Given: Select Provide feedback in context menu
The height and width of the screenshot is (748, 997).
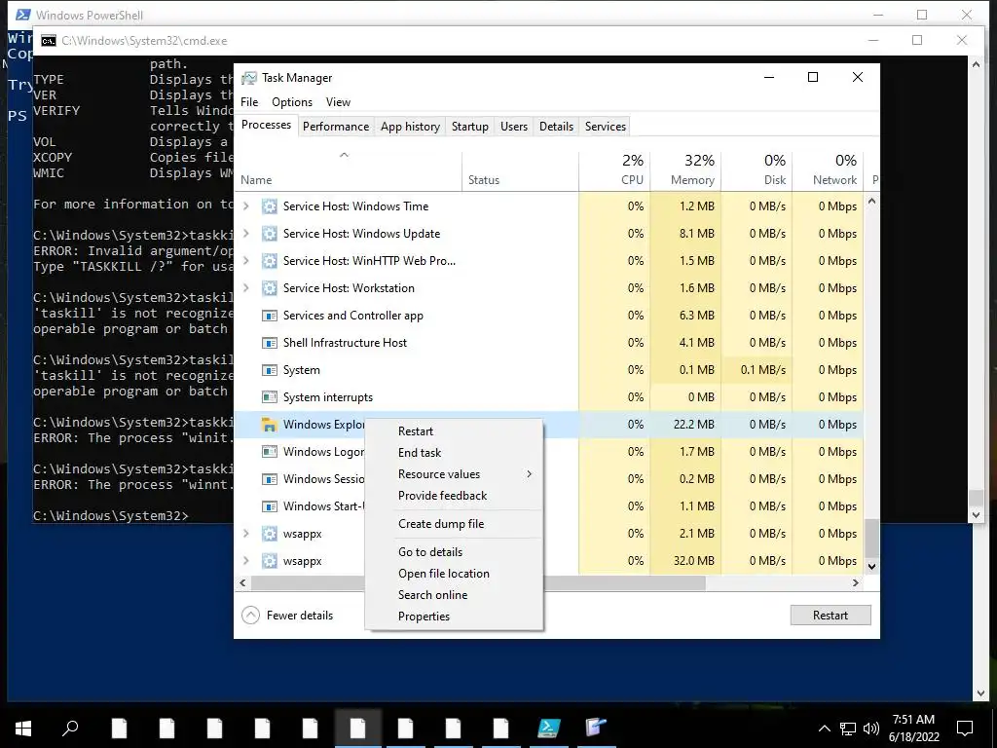Looking at the screenshot, I should pyautogui.click(x=454, y=496).
